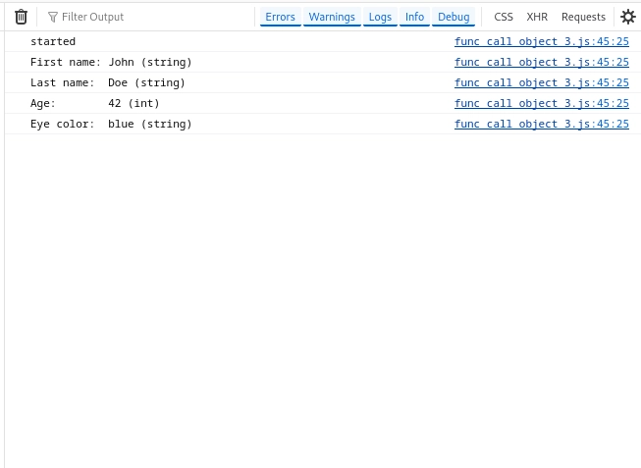Toggle the Info filter
The height and width of the screenshot is (468, 641).
(414, 17)
